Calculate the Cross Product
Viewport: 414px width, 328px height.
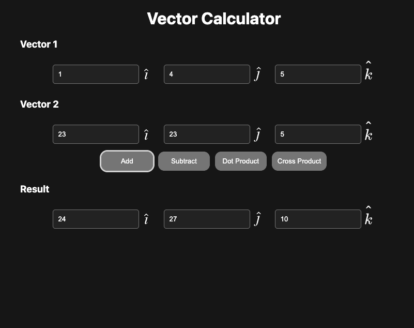point(299,161)
